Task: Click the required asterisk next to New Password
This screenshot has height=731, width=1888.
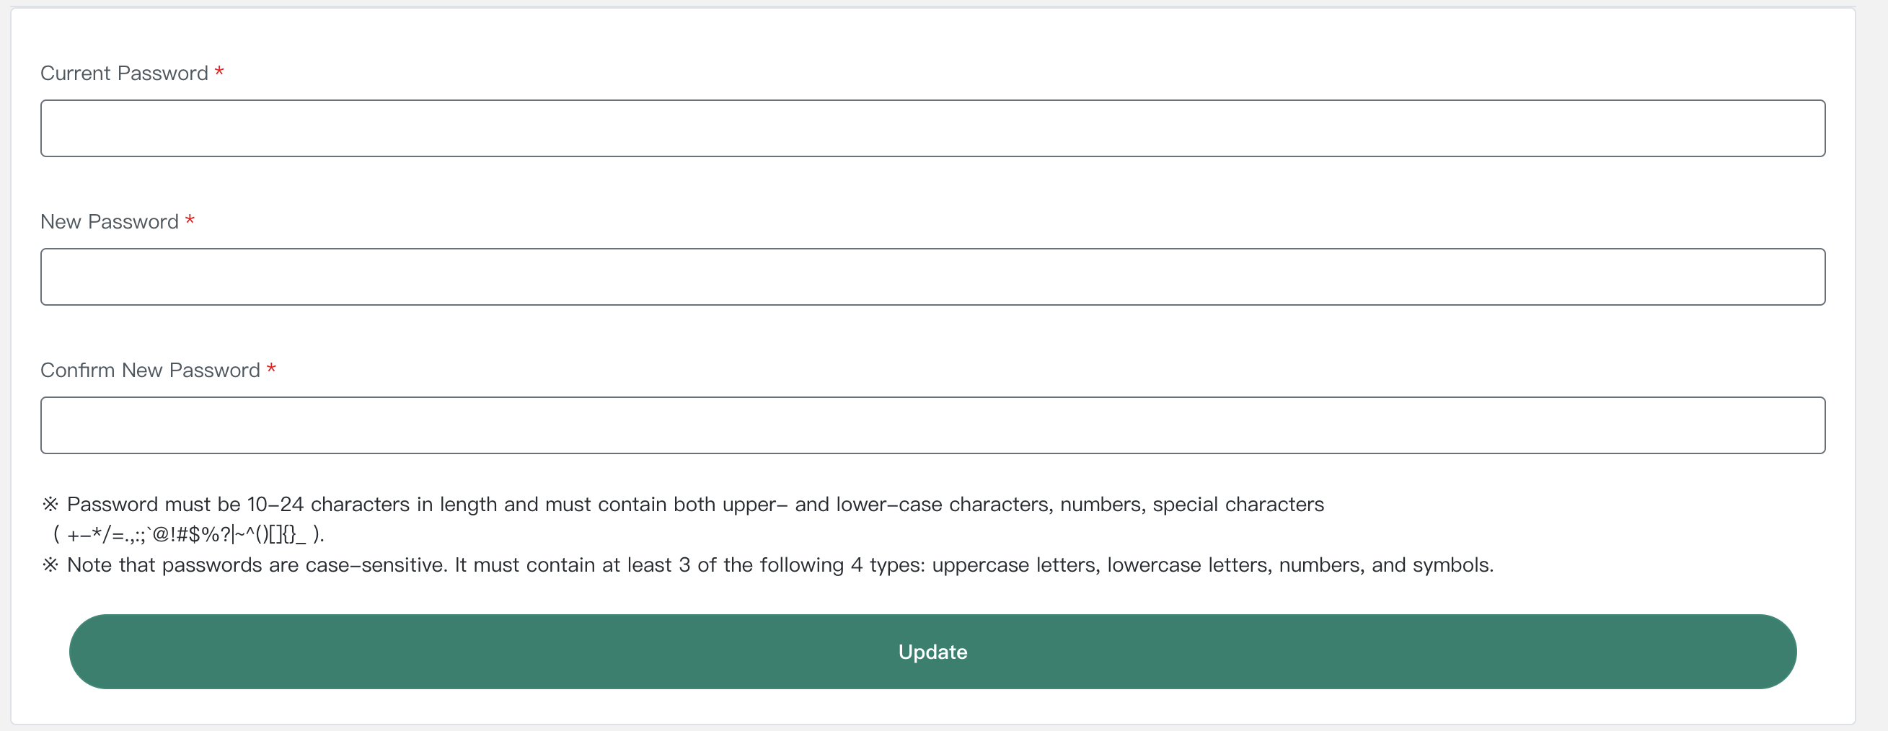Action: (x=190, y=220)
